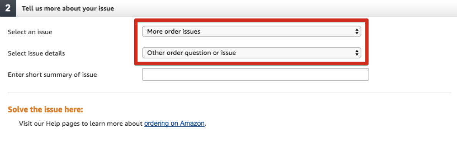Click the left edge of the summary input box

tap(143, 74)
